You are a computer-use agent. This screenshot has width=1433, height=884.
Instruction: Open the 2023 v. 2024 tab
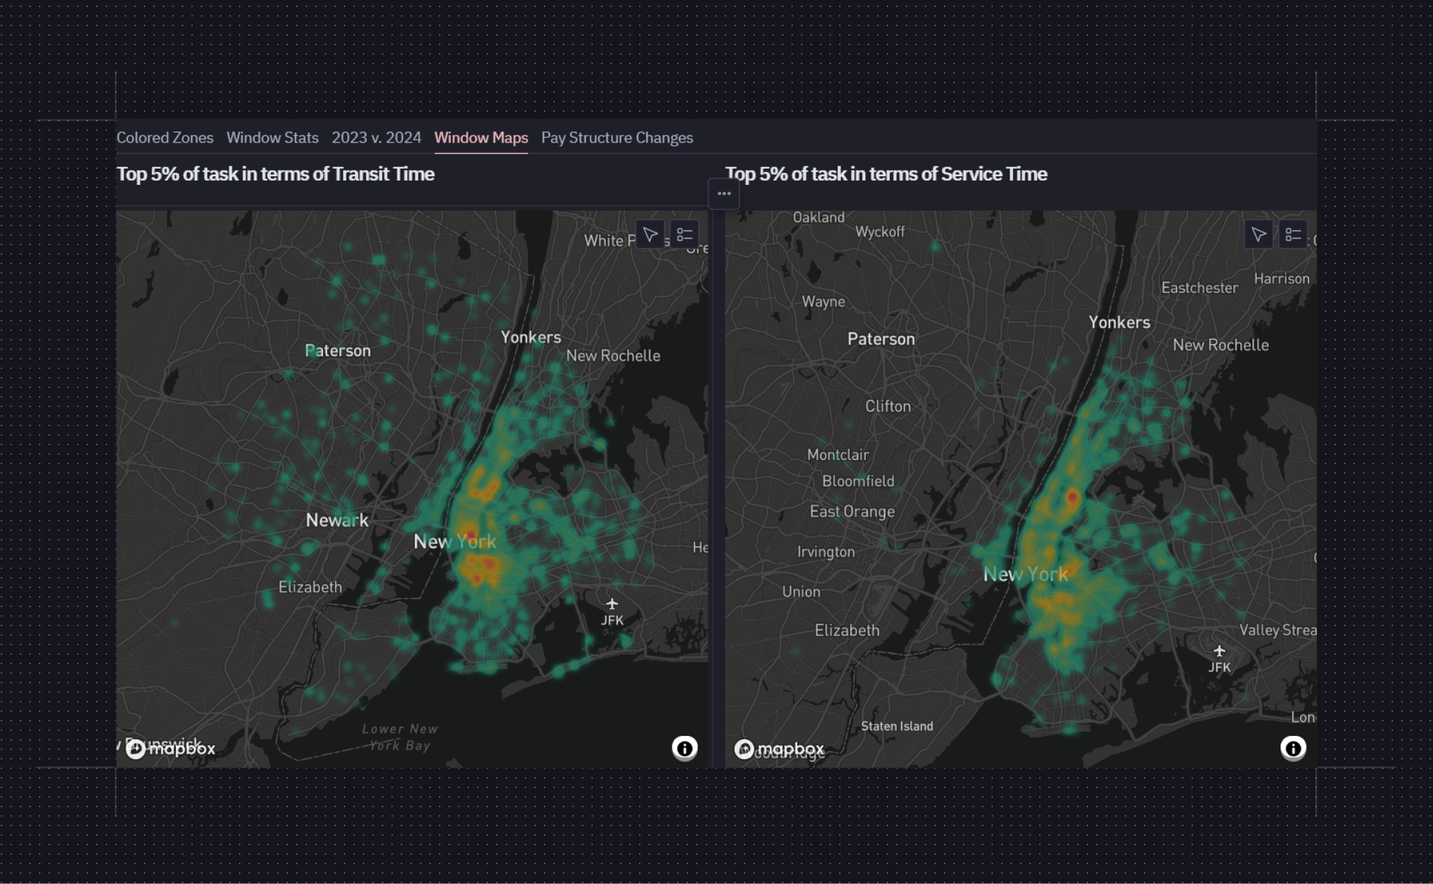(x=377, y=138)
